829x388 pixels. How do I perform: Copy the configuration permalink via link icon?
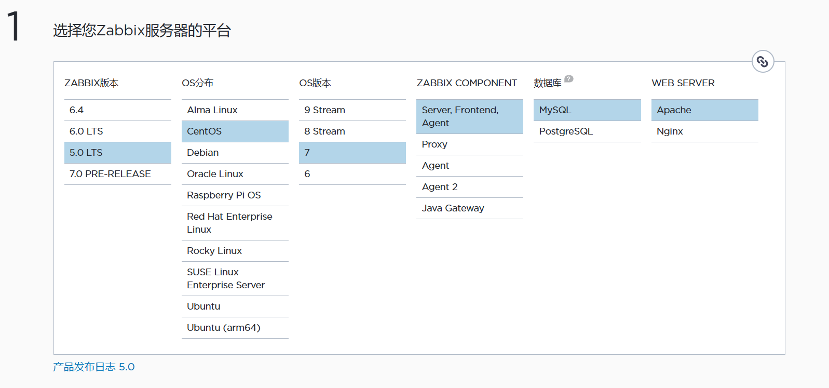[x=763, y=62]
